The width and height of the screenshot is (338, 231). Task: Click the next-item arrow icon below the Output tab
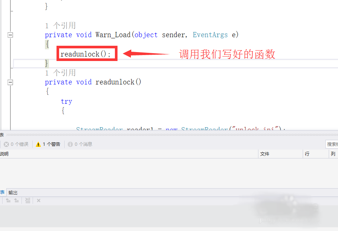(x=16, y=200)
